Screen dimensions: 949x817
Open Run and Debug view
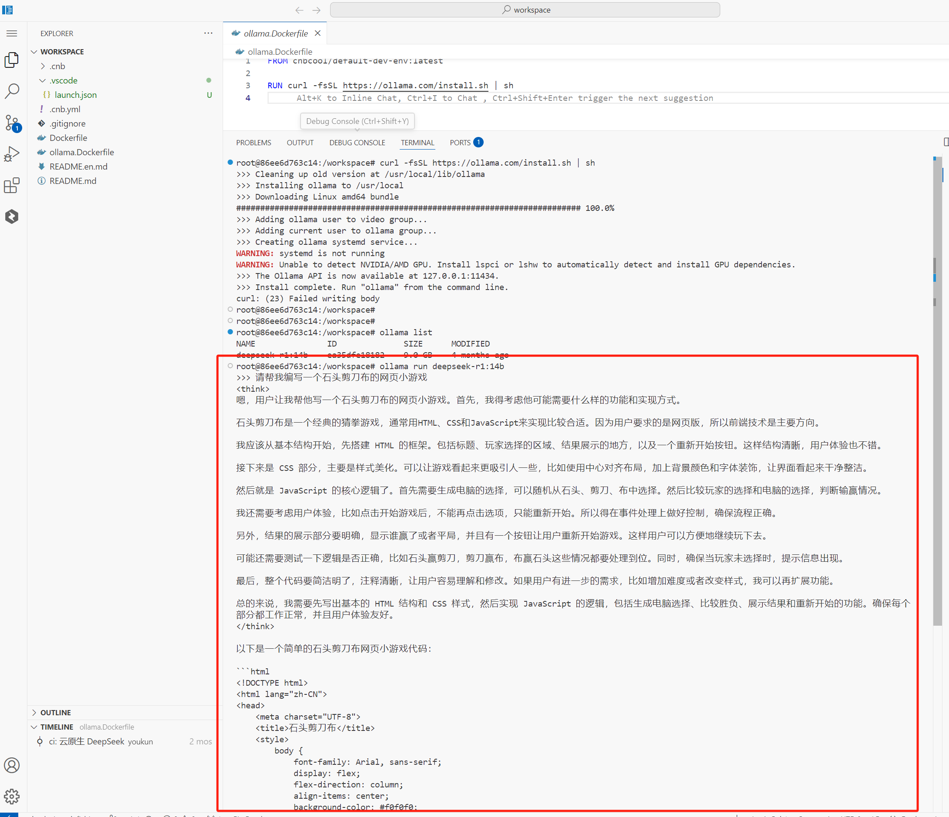[x=12, y=154]
